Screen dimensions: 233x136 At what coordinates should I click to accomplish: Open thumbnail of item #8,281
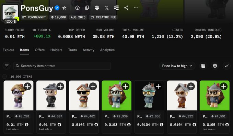point(19,95)
